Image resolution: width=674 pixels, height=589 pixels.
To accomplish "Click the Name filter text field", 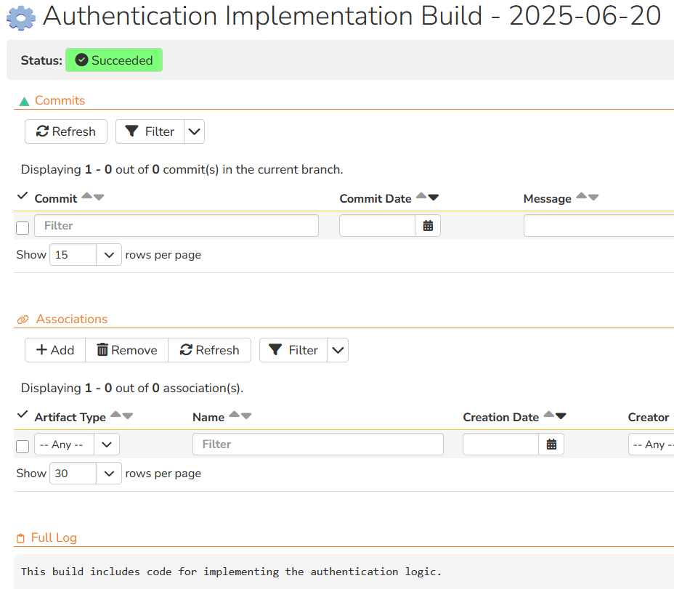I will (317, 444).
